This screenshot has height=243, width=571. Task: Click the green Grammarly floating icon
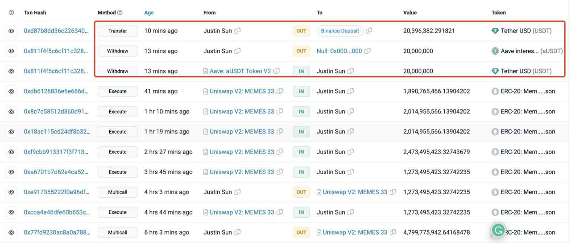[498, 230]
